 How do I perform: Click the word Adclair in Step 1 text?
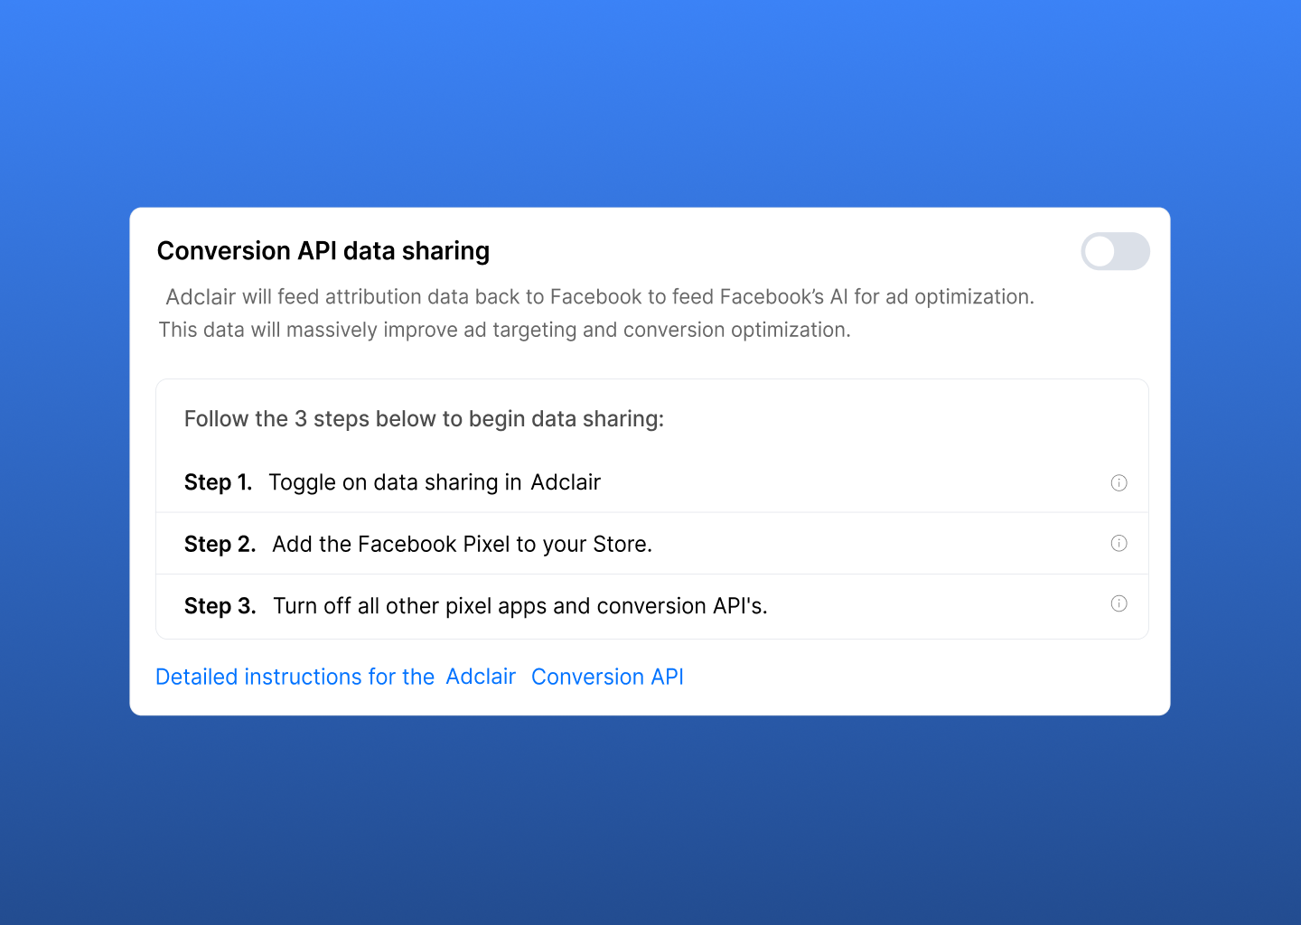566,482
